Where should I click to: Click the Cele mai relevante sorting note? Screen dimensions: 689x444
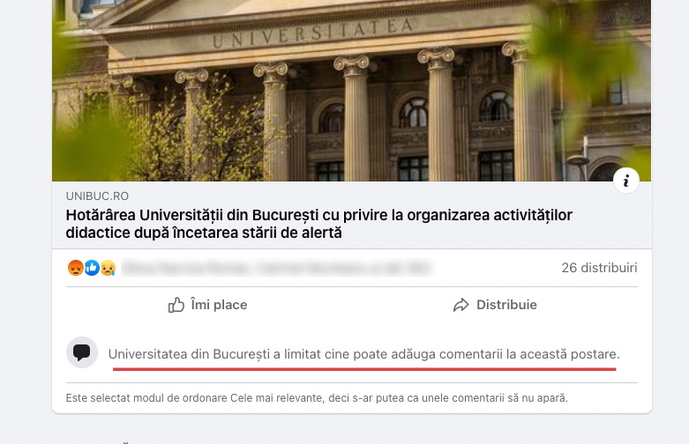pyautogui.click(x=317, y=398)
